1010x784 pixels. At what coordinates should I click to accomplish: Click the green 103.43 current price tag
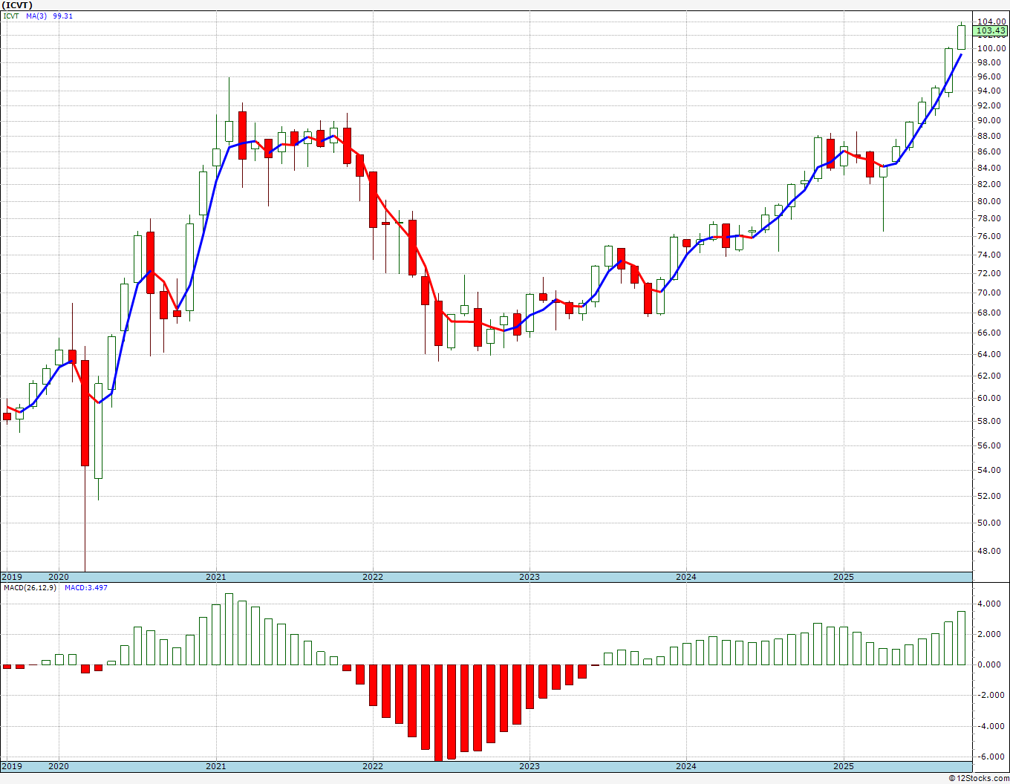click(991, 31)
